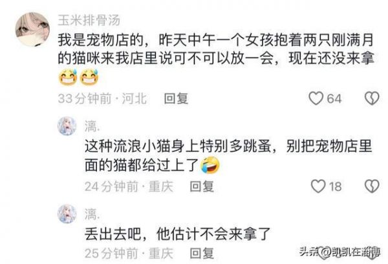This screenshot has width=388, height=264.
Task: Click the laughing-crying emoji after 都给过上了
Action: (210, 165)
